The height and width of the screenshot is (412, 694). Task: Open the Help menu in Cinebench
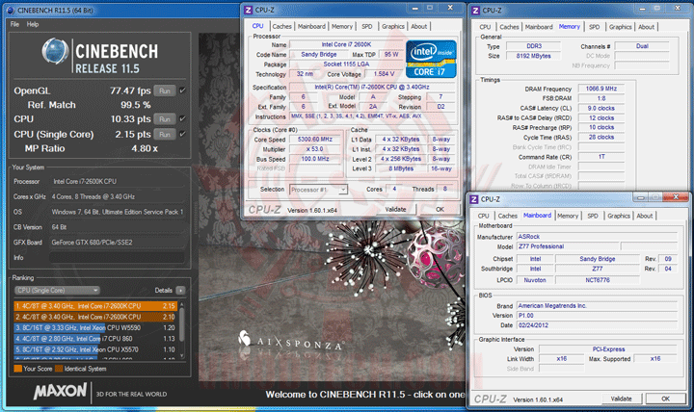(33, 24)
